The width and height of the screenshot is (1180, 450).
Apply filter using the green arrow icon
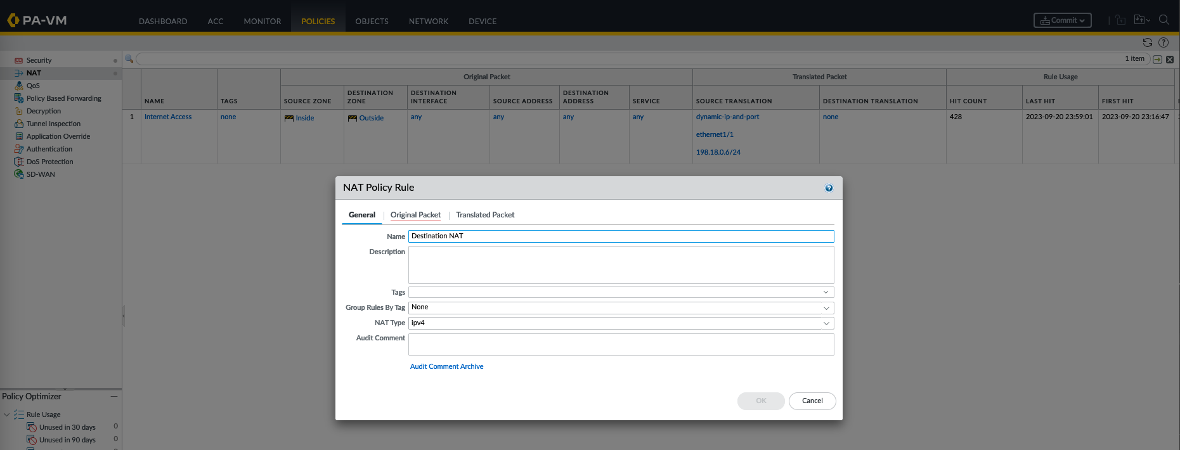click(1157, 60)
